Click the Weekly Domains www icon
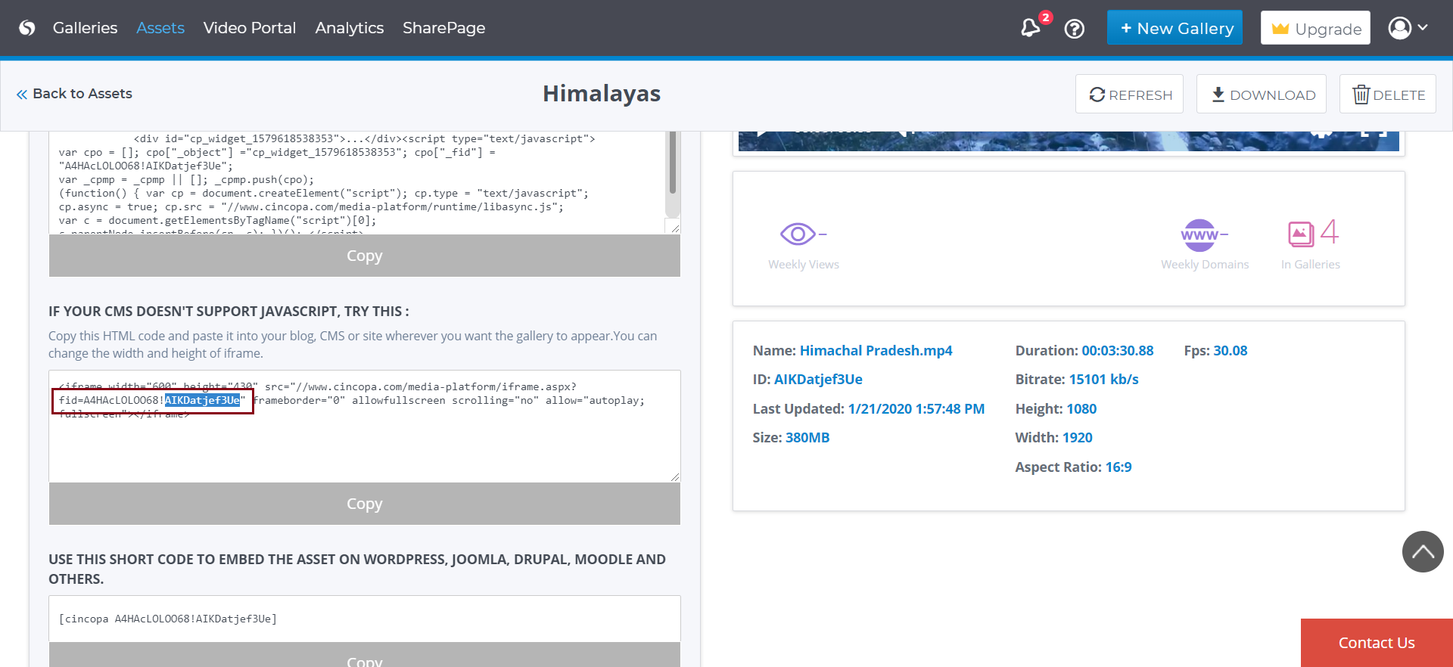The image size is (1453, 667). click(1199, 235)
